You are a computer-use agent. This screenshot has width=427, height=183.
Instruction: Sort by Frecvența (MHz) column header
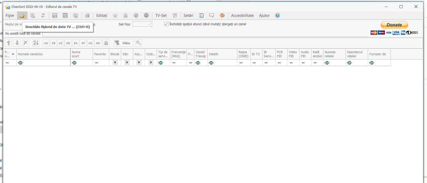tap(178, 54)
